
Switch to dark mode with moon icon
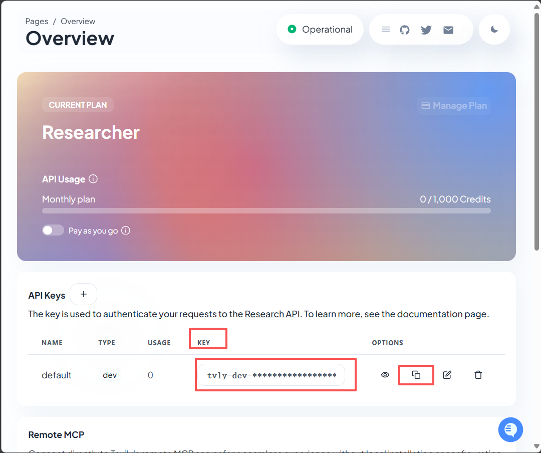pyautogui.click(x=494, y=30)
